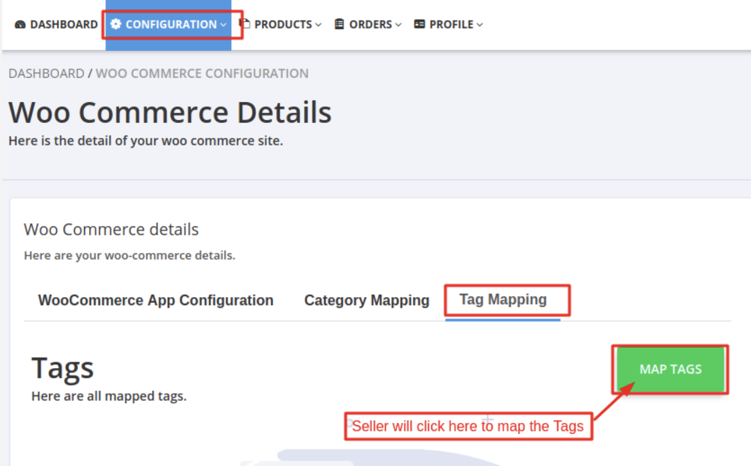The image size is (751, 466).
Task: Open the DASHBOARD menu item
Action: (56, 25)
